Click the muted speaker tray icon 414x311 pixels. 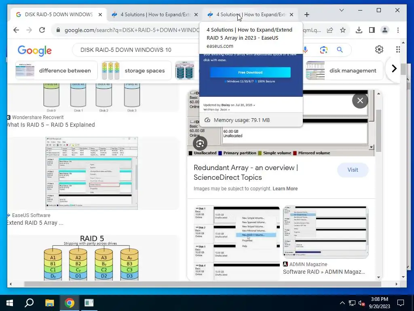pos(362,303)
